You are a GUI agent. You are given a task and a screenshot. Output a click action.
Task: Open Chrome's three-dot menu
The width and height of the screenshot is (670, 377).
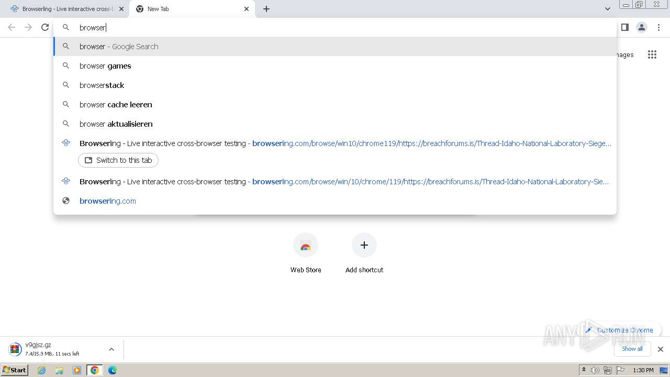658,27
